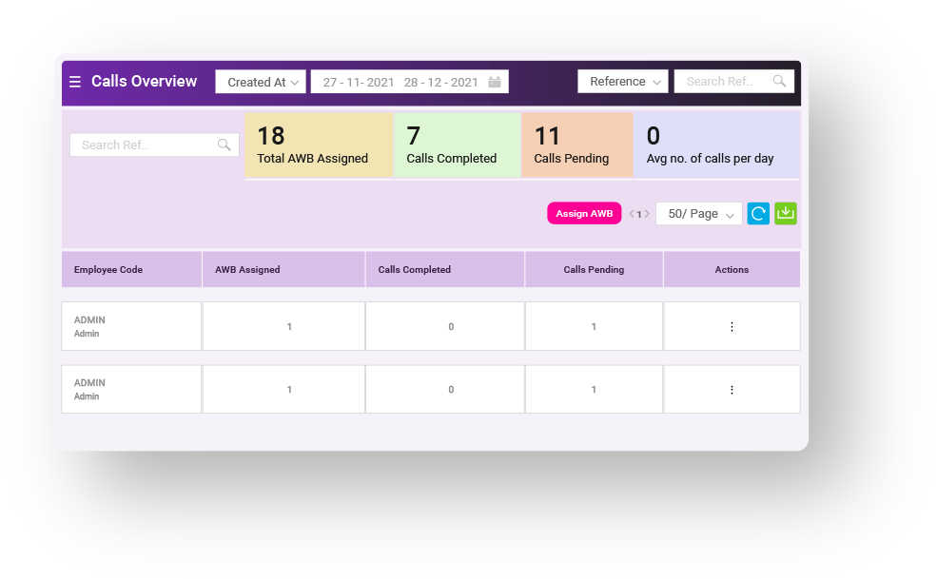Open the calendar icon in date range
937x579 pixels.
(495, 82)
